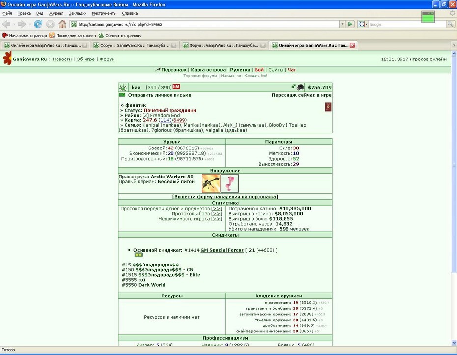Open the forward-history dropdown arrow
457x355 pixels.
coord(29,24)
